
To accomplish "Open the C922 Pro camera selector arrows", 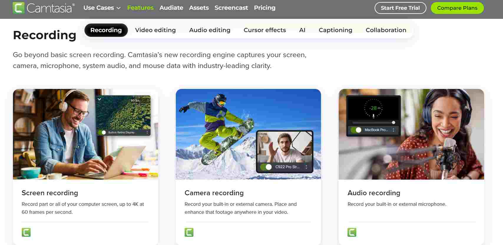I will 306,167.
